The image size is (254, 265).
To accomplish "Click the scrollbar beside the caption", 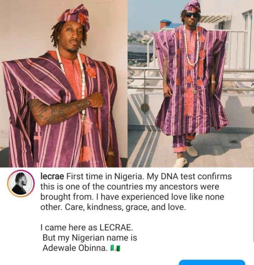I will tap(253, 205).
